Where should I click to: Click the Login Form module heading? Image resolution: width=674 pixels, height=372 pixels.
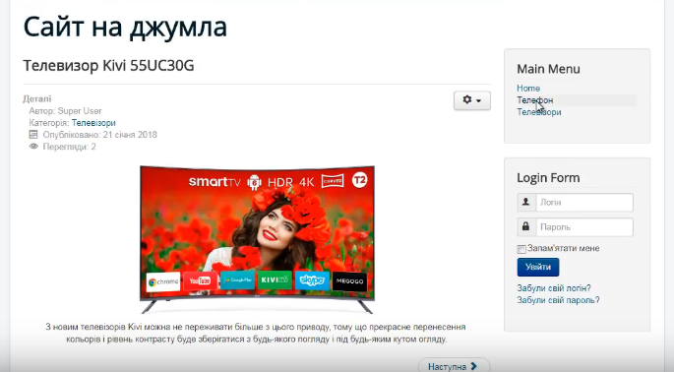pyautogui.click(x=548, y=177)
